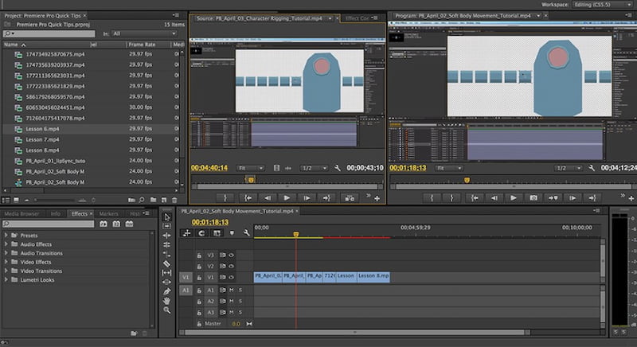Switch to the Info tab

(56, 213)
